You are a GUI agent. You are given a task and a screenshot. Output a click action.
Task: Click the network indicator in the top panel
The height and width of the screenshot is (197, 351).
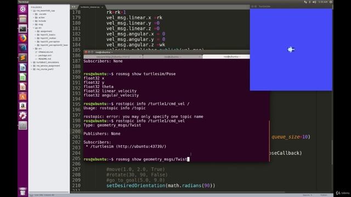[x=305, y=2]
